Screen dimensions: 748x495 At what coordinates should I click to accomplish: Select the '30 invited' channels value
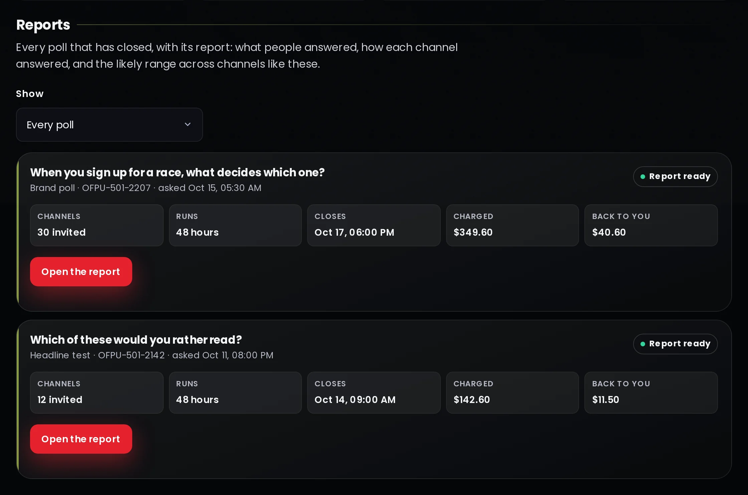(x=61, y=232)
